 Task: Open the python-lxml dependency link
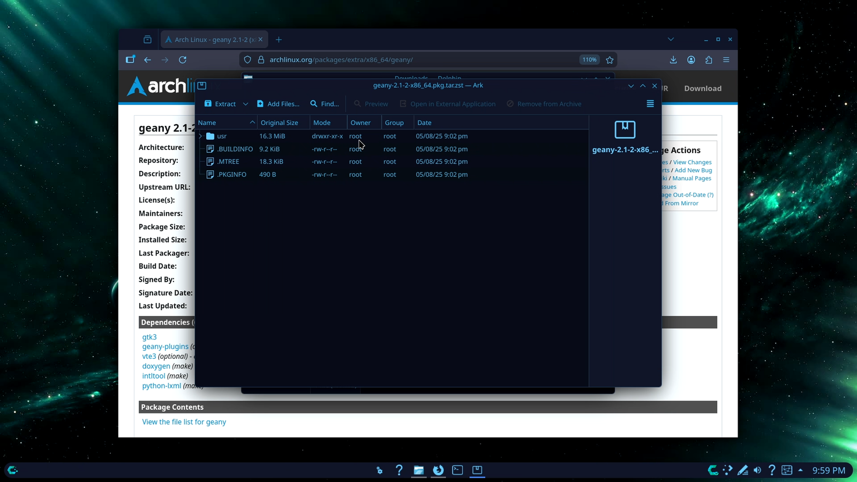161,386
